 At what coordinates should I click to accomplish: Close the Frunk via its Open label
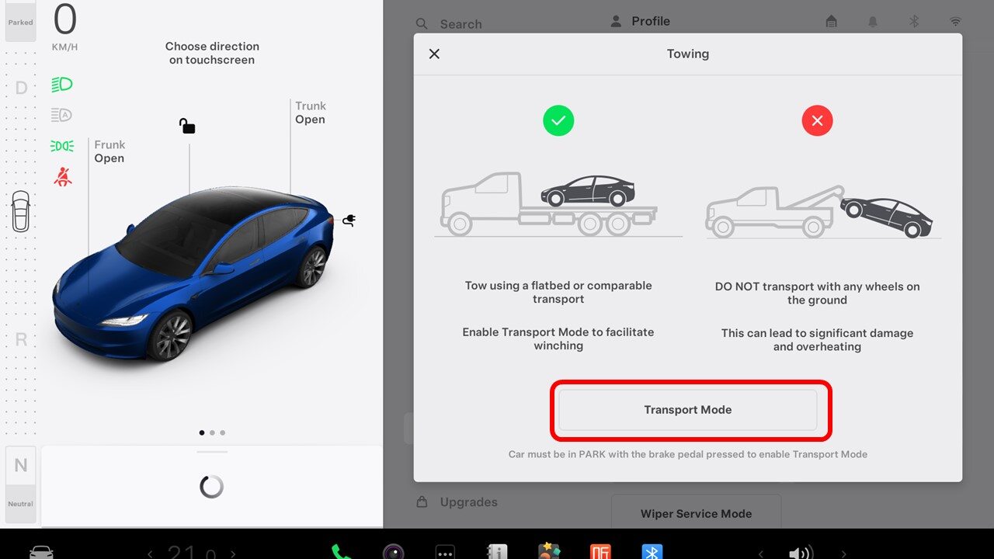pyautogui.click(x=109, y=158)
